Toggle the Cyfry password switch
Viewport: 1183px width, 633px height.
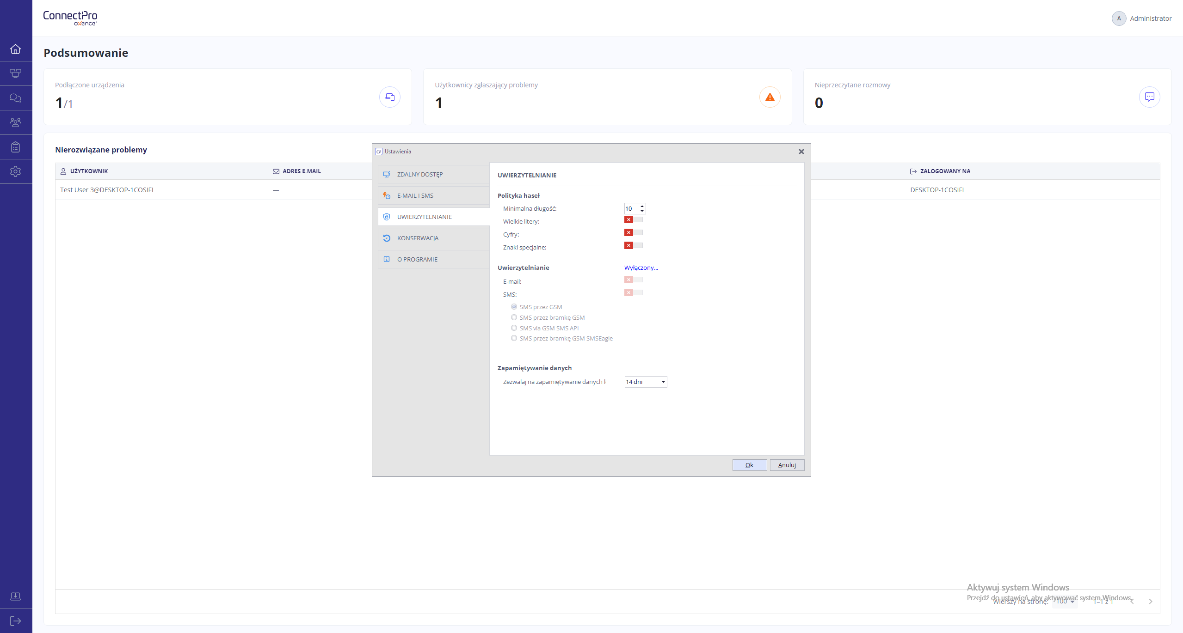(x=634, y=233)
